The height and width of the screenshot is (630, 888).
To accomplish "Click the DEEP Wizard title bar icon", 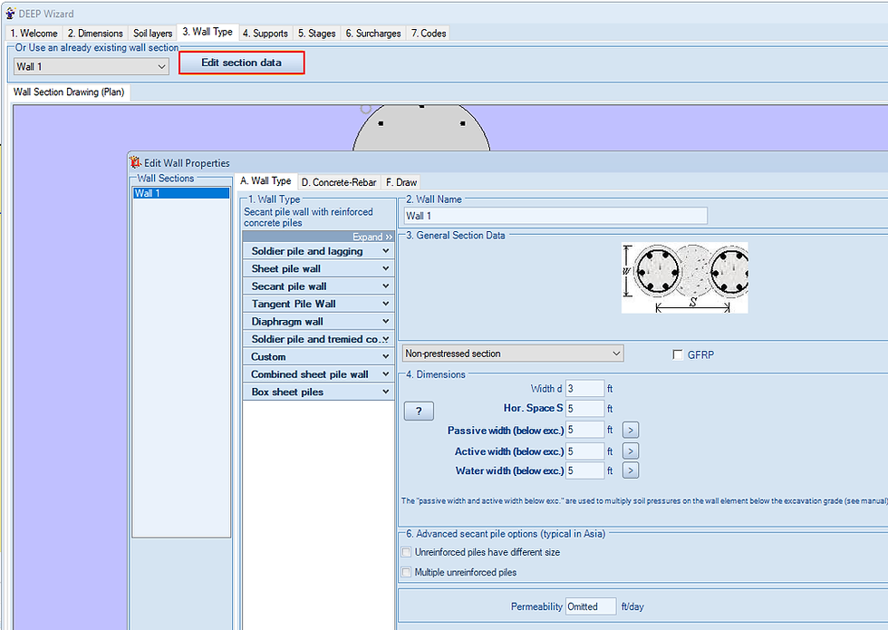I will pyautogui.click(x=10, y=13).
